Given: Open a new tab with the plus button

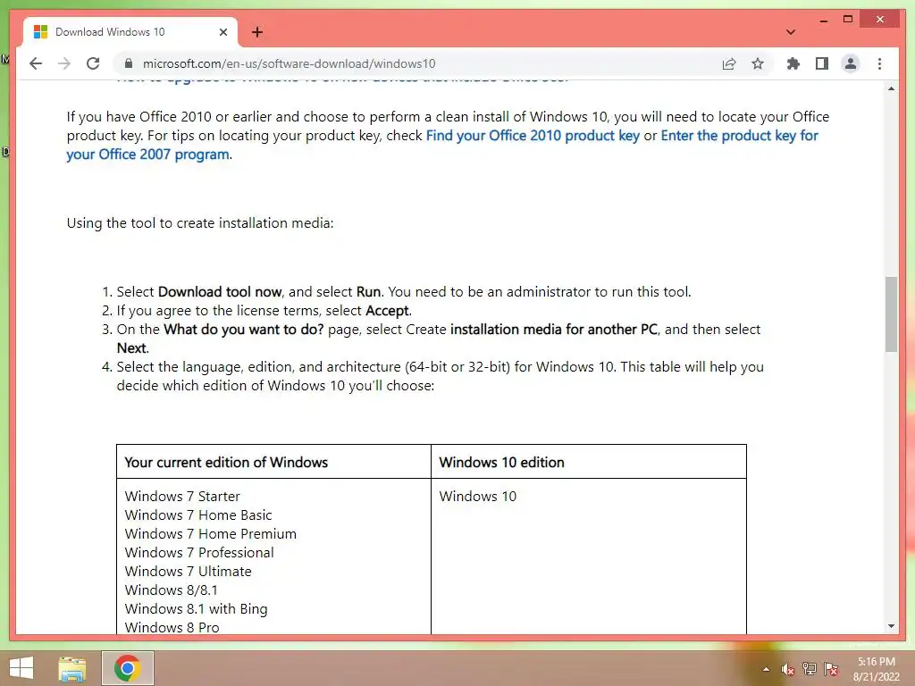Looking at the screenshot, I should pos(257,32).
